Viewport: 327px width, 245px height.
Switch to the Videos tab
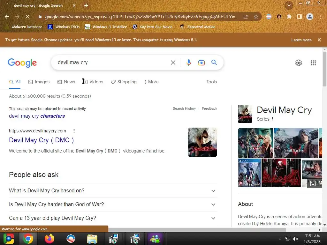coord(93,82)
